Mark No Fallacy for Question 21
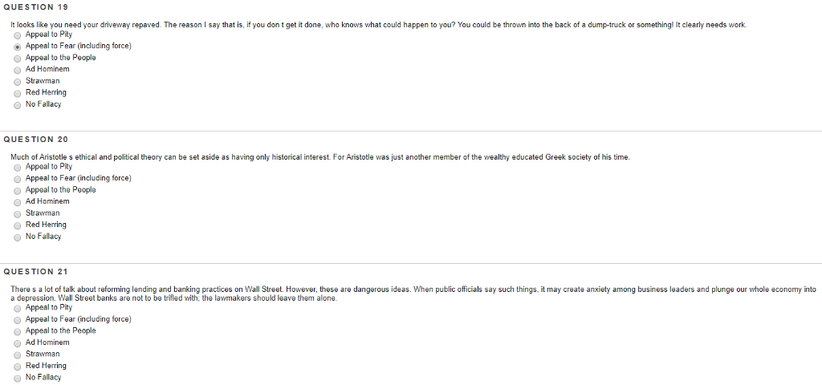The image size is (822, 385). click(x=18, y=377)
